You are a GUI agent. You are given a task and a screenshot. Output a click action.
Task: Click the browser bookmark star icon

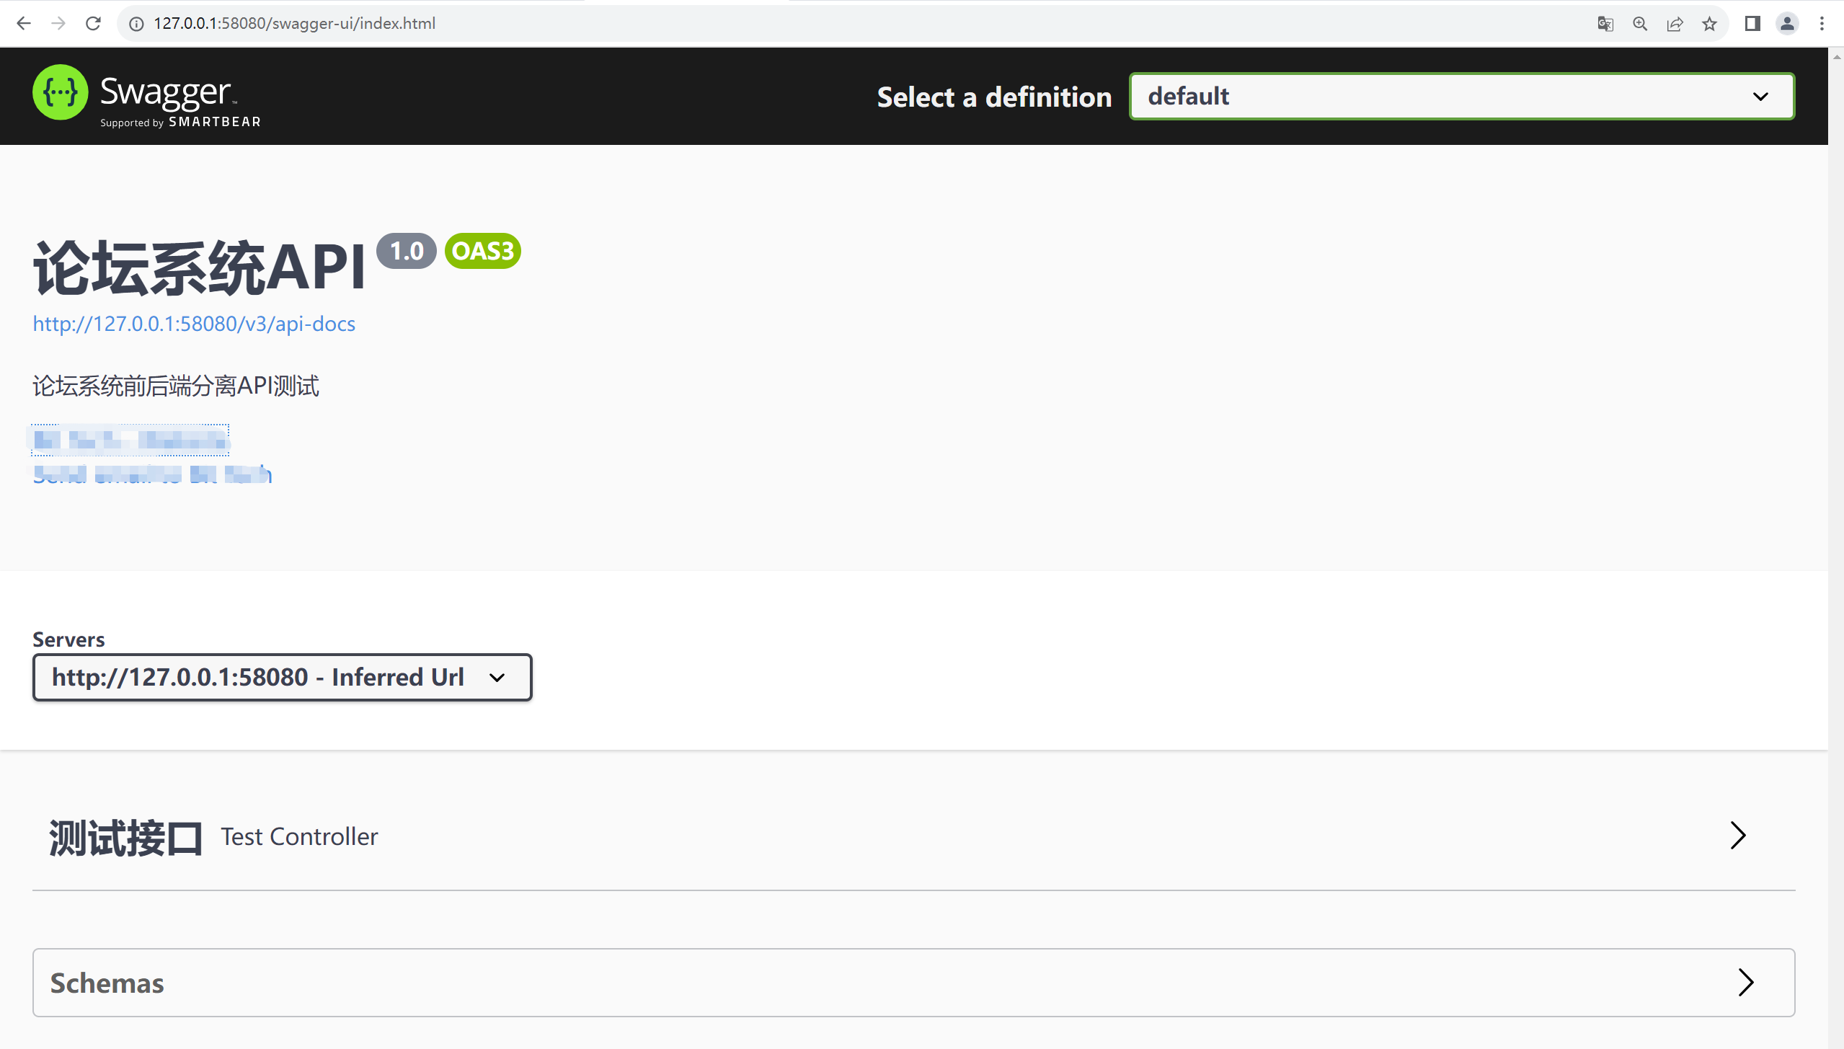click(1710, 23)
